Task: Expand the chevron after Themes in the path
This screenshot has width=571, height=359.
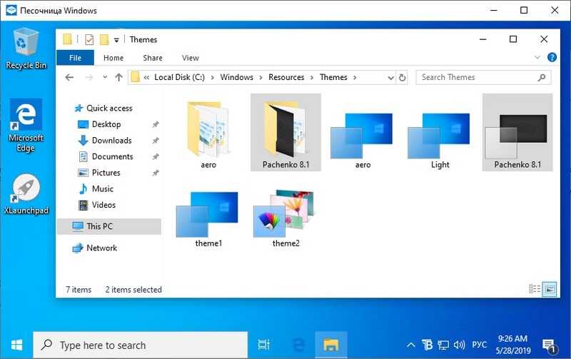Action: (x=355, y=78)
